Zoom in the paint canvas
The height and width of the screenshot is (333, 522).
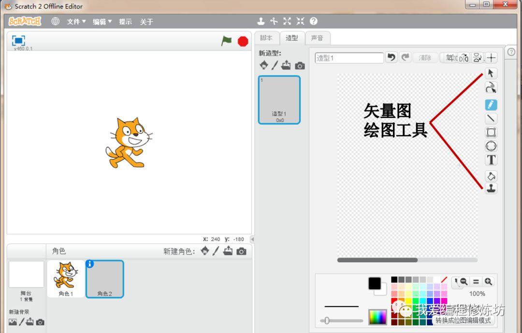(488, 281)
